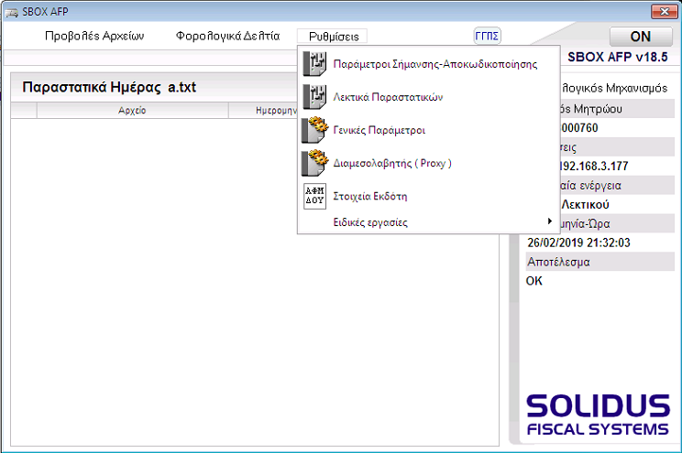
Task: Click the Παραστατικά Ημέρας a.txt heading
Action: click(109, 87)
